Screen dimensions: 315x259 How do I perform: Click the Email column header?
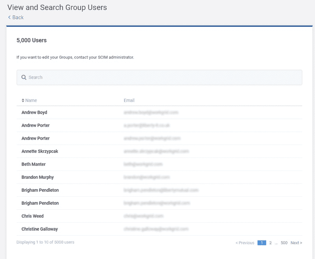click(x=129, y=100)
